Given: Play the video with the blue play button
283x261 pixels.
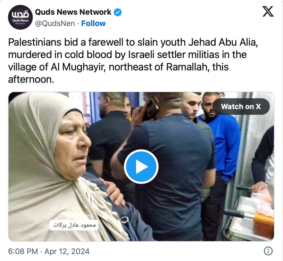Looking at the screenshot, I should [141, 167].
